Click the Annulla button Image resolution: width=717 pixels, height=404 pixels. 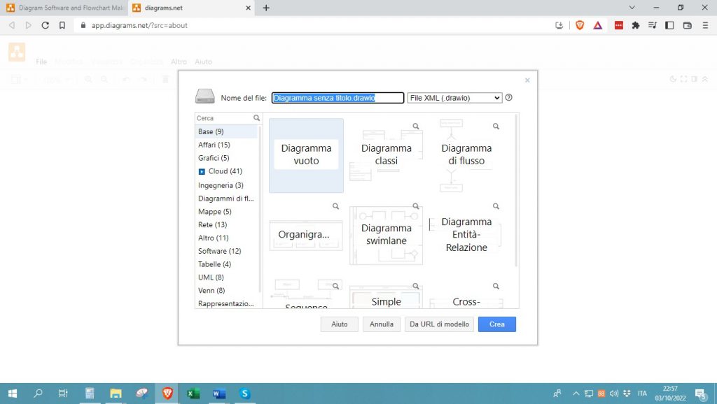[x=382, y=324]
